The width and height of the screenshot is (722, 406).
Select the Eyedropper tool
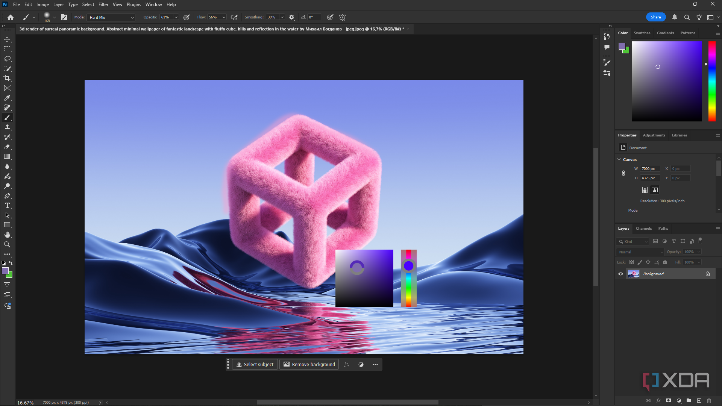(7, 98)
